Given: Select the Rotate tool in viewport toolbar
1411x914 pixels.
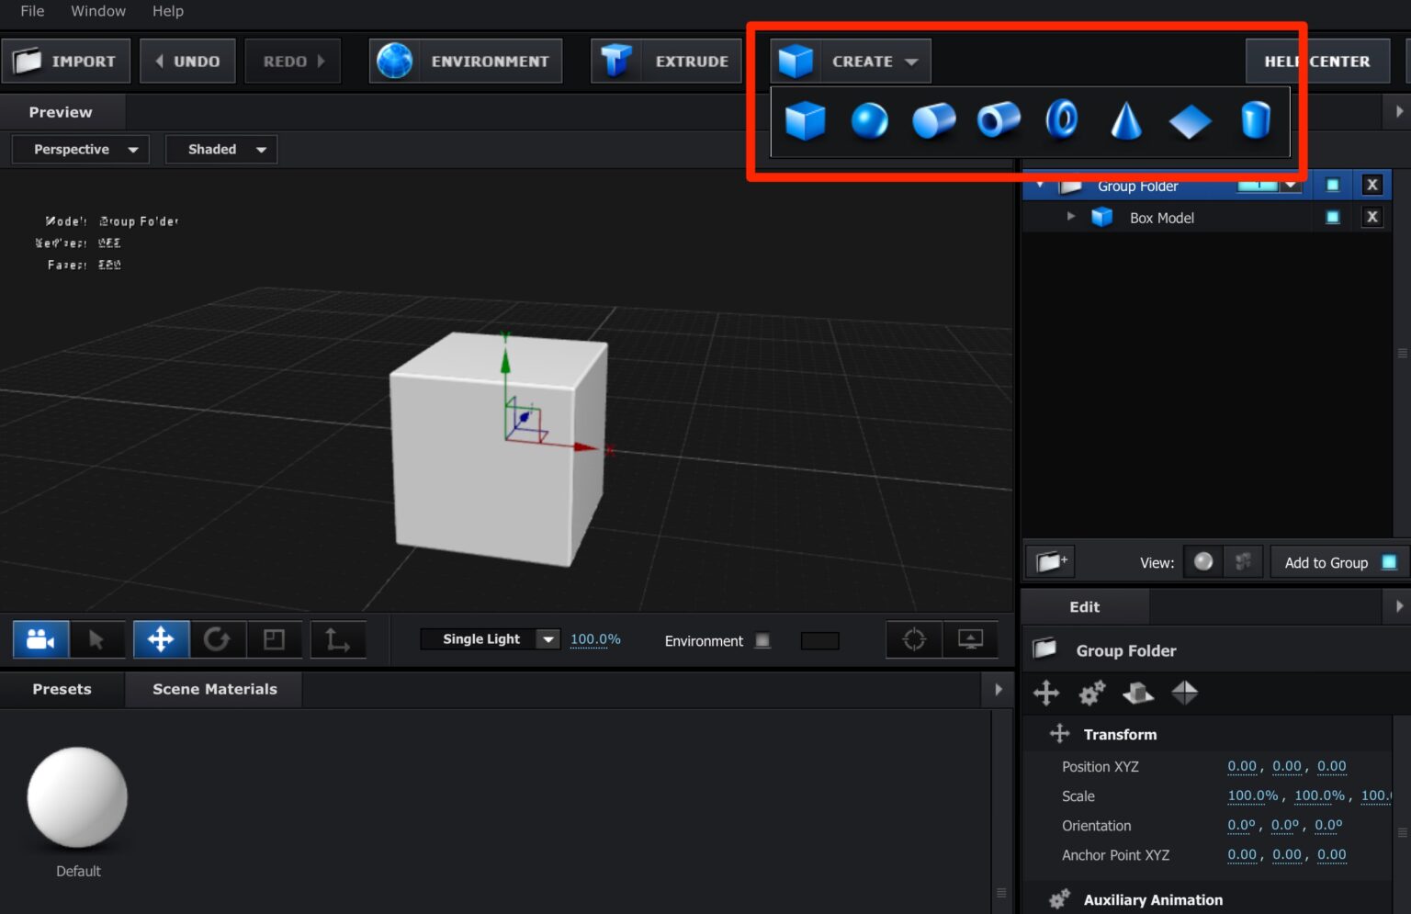Looking at the screenshot, I should pyautogui.click(x=218, y=638).
